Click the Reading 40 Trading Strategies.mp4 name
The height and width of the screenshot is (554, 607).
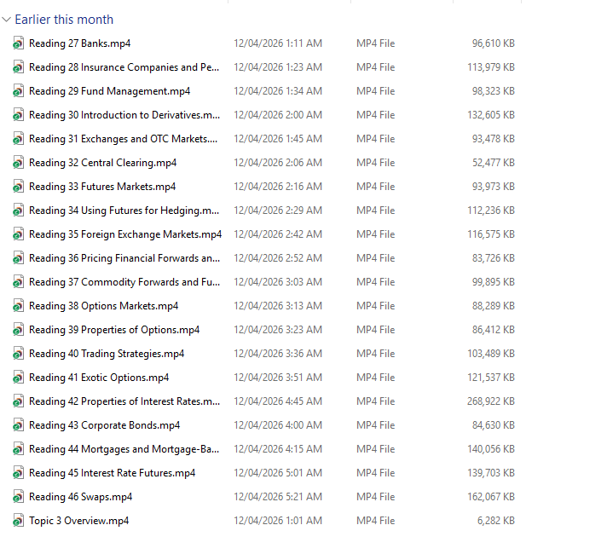tap(107, 354)
